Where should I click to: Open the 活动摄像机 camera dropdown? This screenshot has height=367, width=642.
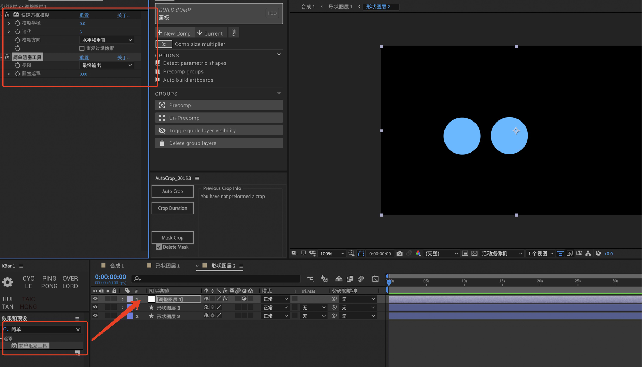(502, 254)
